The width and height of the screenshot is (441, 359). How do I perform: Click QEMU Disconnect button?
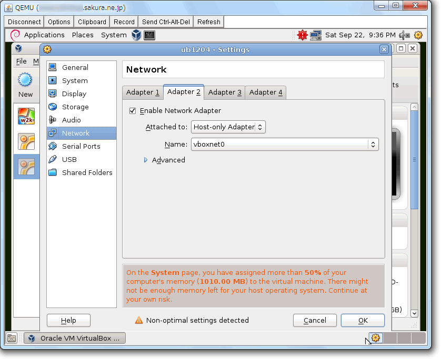pos(24,22)
